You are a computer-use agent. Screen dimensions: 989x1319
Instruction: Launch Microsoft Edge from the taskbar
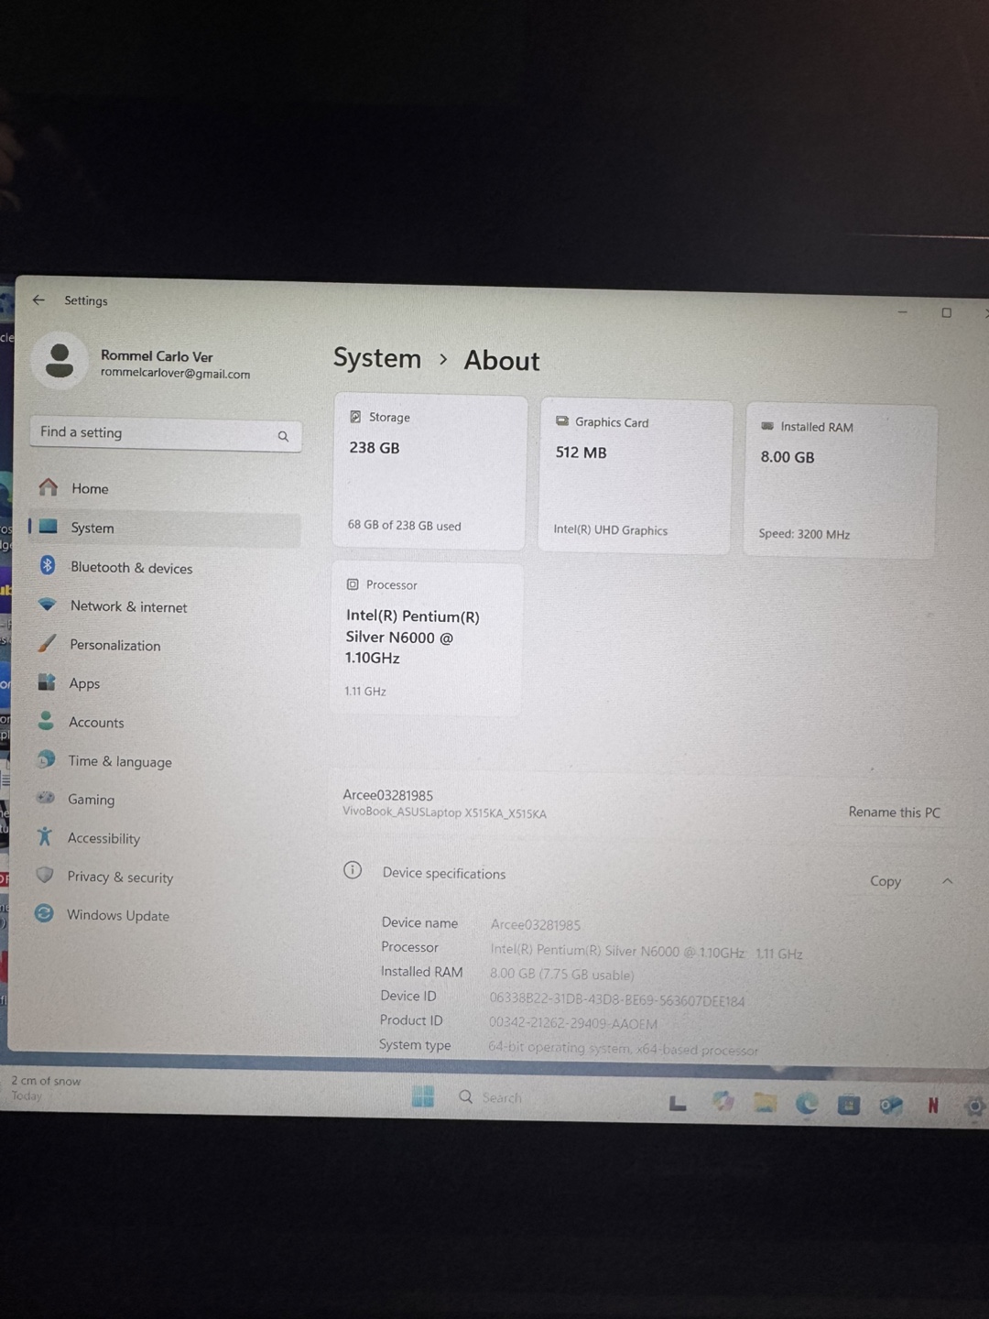pos(807,1104)
